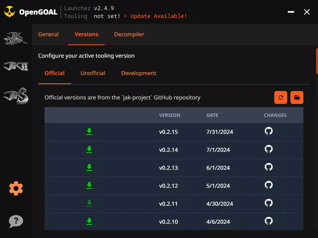Click the jak-project GitHub repository description
This screenshot has height=238, width=318.
pos(122,98)
